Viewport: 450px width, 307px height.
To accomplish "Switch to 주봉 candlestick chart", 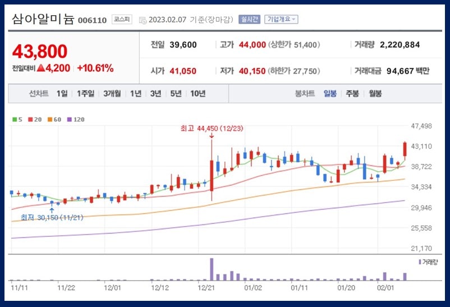I will click(x=352, y=94).
